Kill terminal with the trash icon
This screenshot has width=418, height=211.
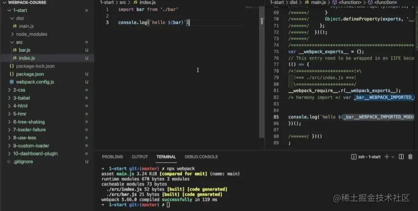[x=410, y=157]
